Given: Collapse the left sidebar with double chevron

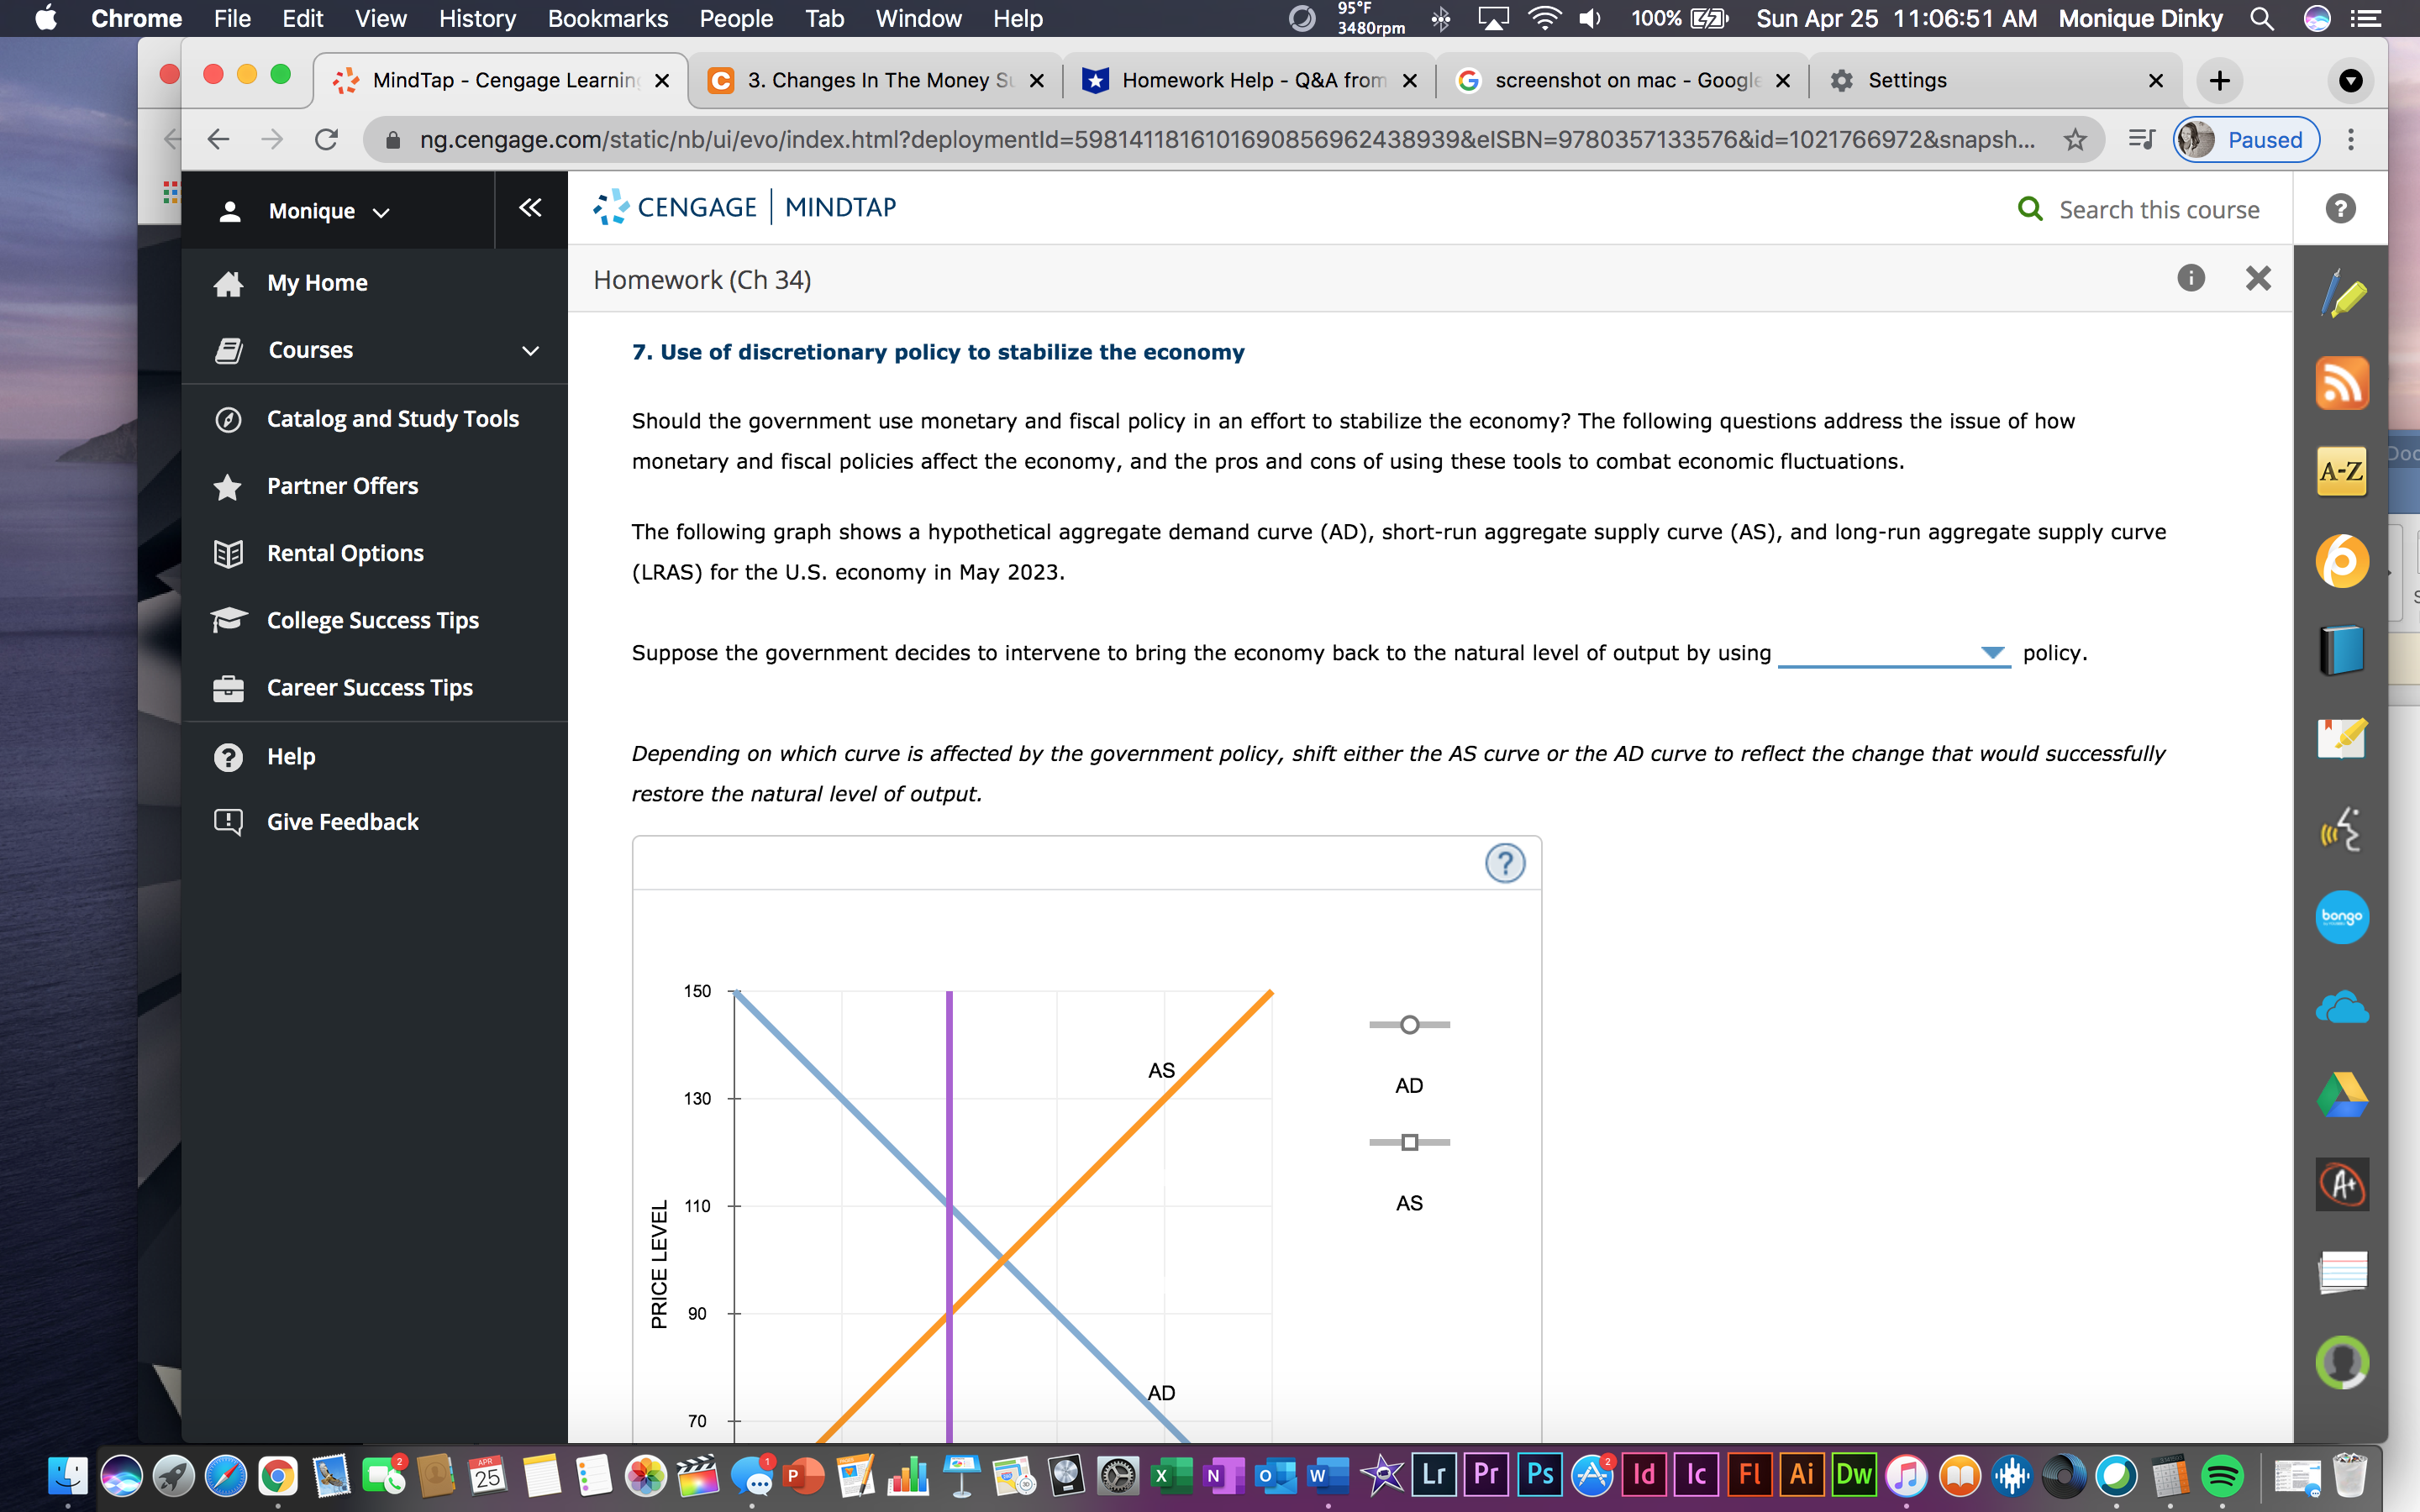Looking at the screenshot, I should click(x=530, y=208).
